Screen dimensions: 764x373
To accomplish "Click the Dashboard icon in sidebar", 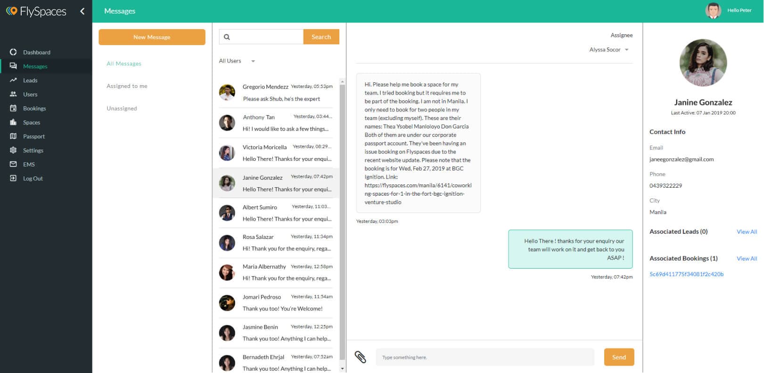I will click(13, 52).
